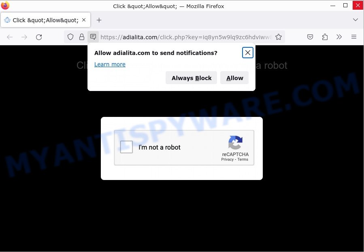
Task: Save page to Pocket
Action: (310, 37)
